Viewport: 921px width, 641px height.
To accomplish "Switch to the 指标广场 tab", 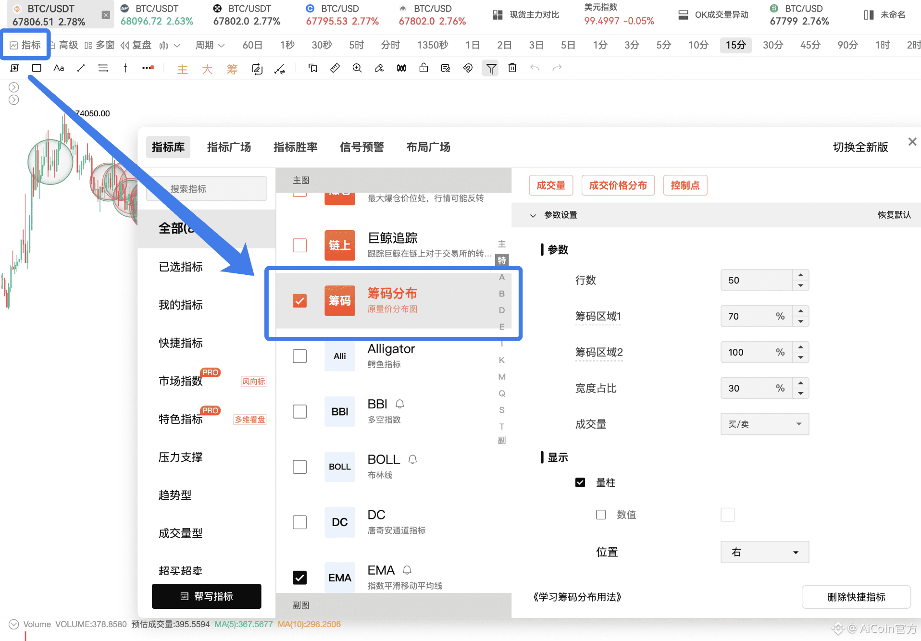I will pyautogui.click(x=229, y=147).
